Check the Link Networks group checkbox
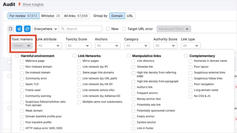Screen dimensions: 237x133 click(x=74, y=56)
